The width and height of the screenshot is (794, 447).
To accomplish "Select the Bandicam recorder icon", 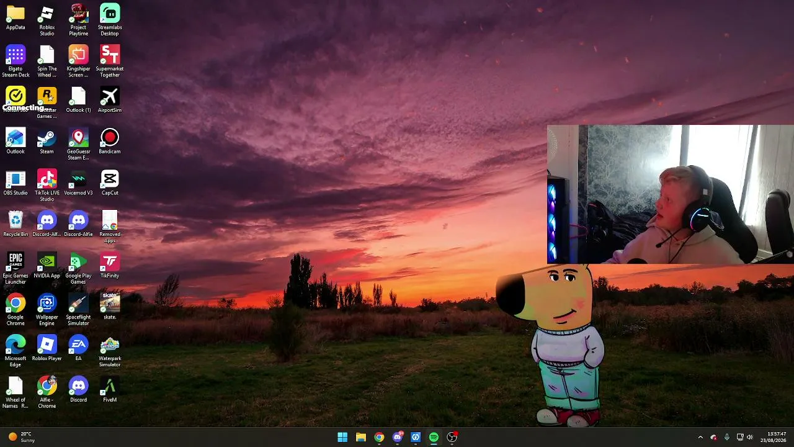I will click(x=110, y=138).
